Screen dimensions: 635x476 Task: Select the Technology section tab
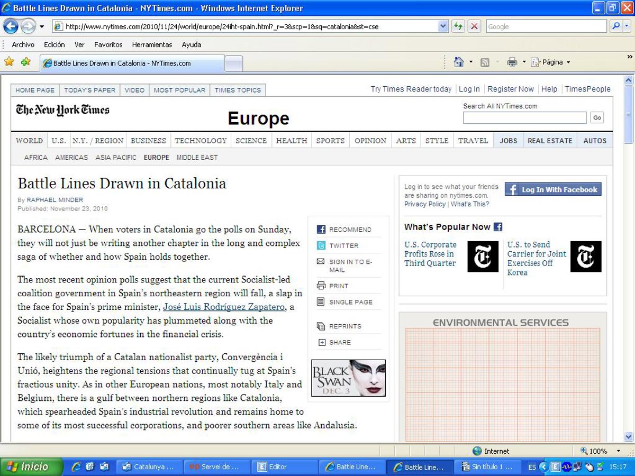(201, 141)
